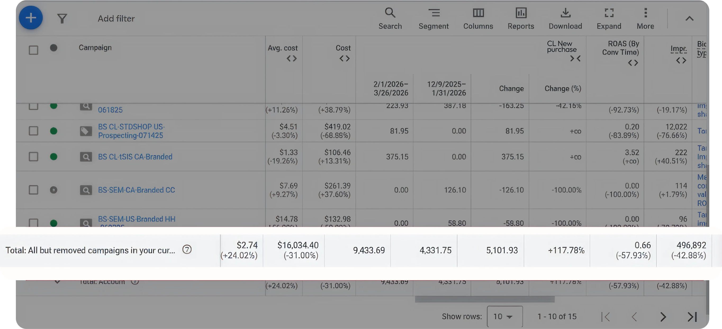Open the Show rows 10 dropdown
The image size is (722, 329).
[504, 316]
